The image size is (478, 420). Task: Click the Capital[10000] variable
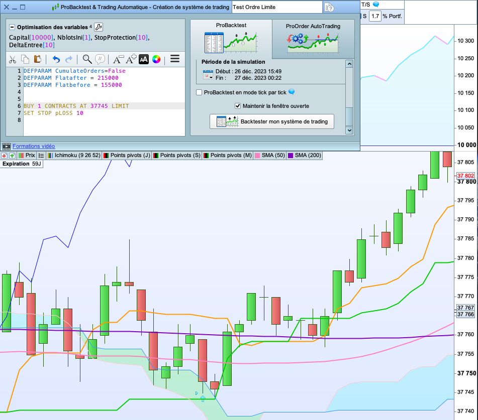(31, 38)
